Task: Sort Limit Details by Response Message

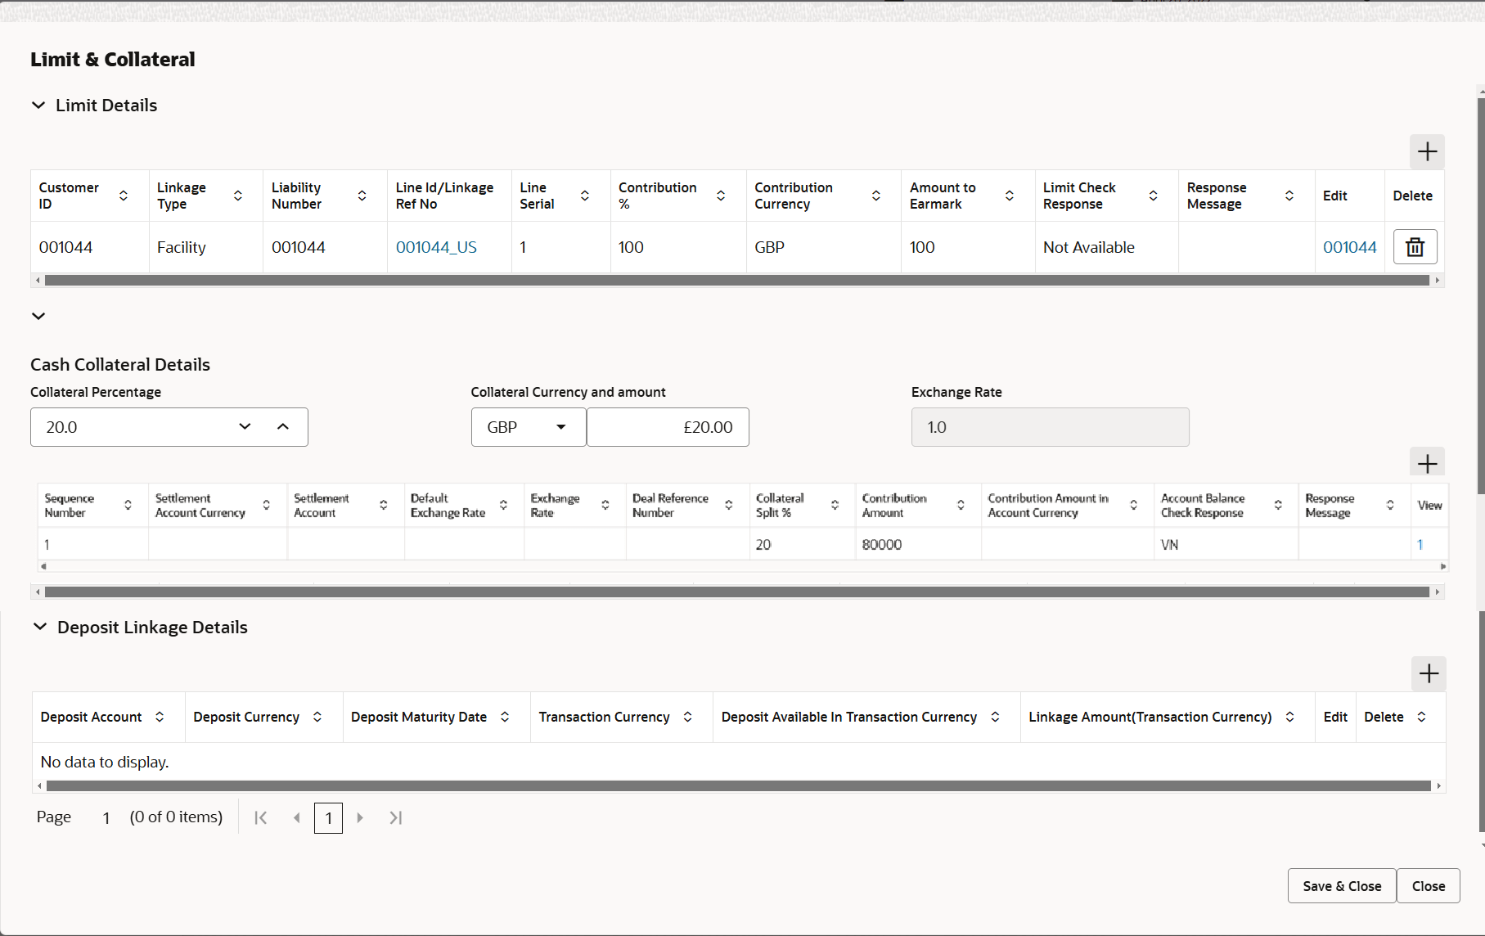Action: pyautogui.click(x=1289, y=196)
